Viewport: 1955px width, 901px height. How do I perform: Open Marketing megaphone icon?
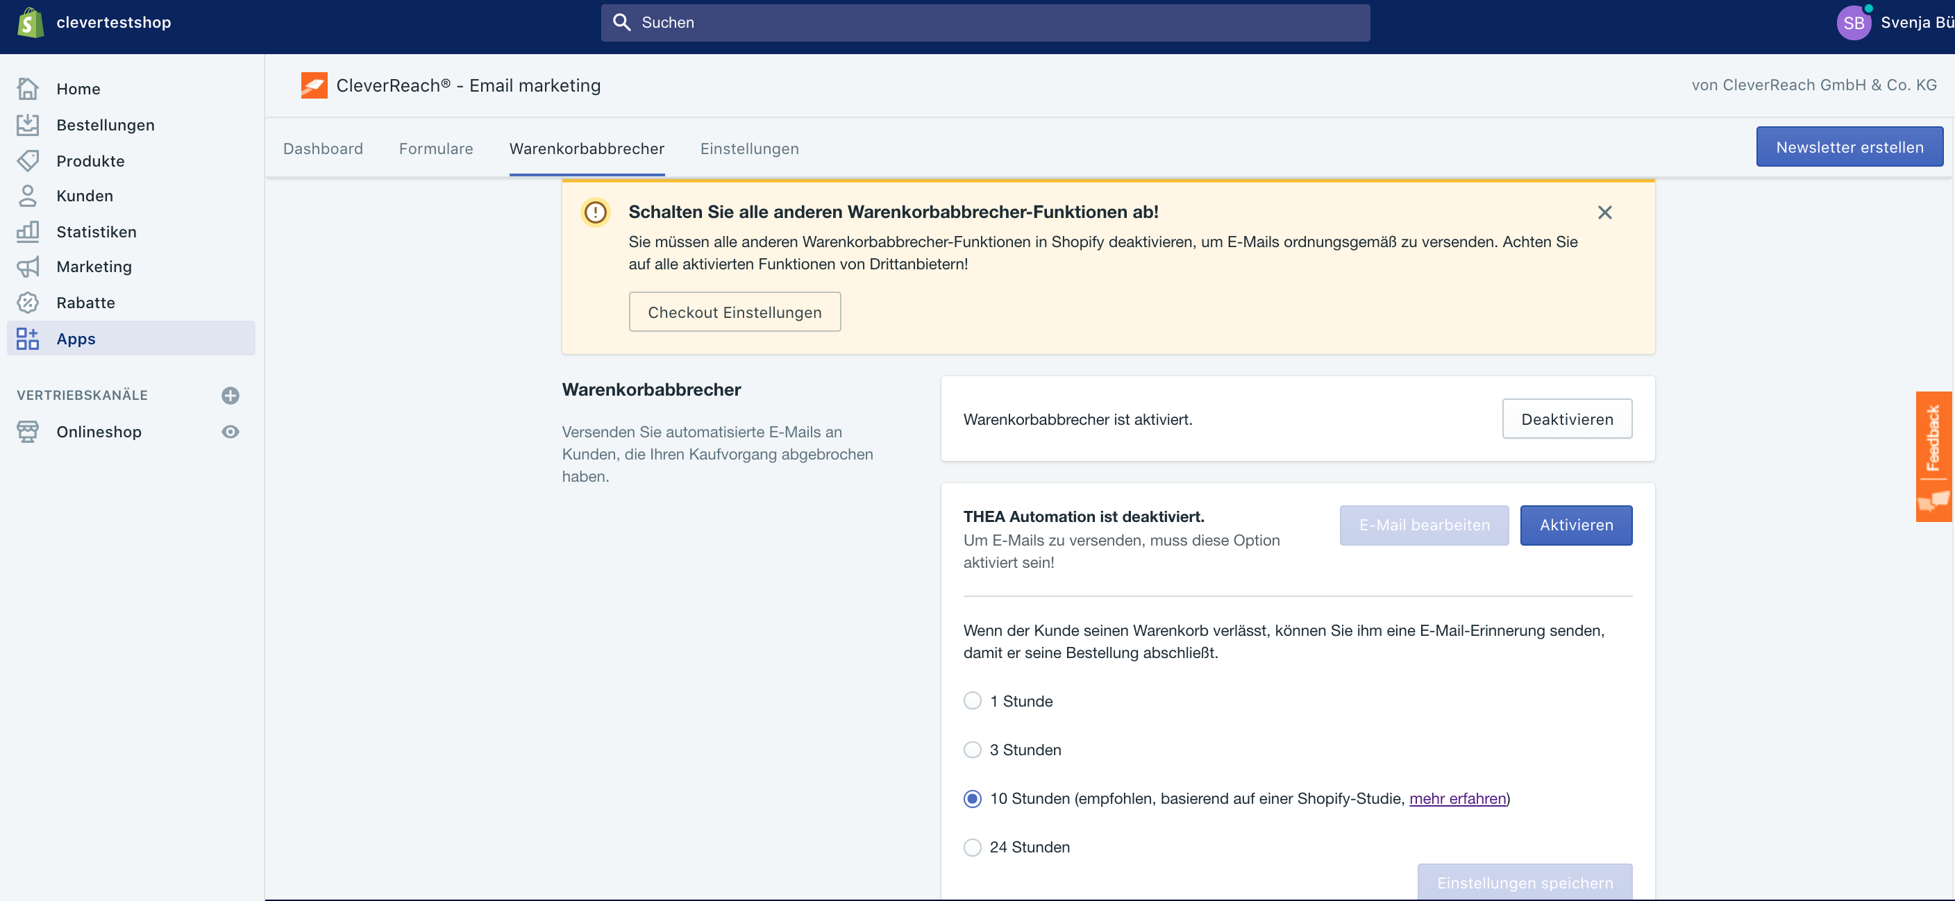click(x=28, y=267)
